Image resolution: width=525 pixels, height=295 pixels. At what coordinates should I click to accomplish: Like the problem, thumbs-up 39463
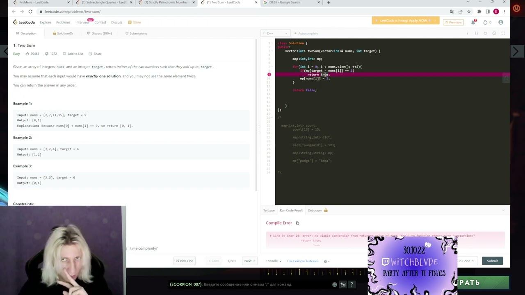(x=32, y=54)
